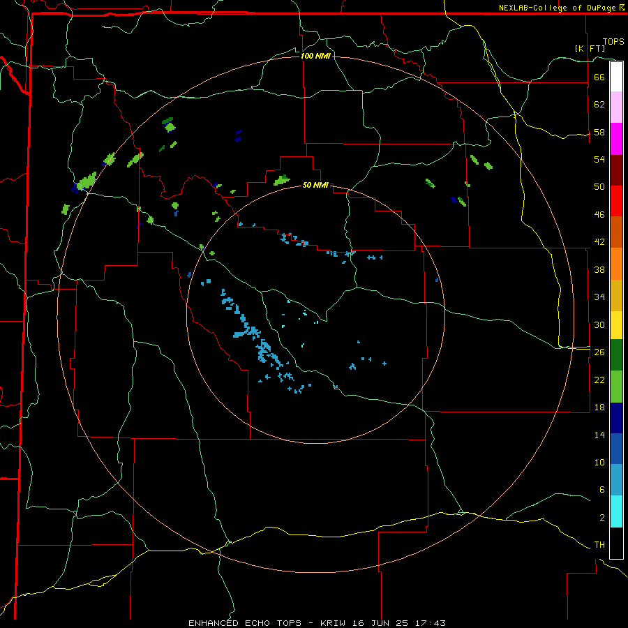Viewport: 628px width, 628px height.
Task: Click the magenta legend swatch
Action: (616, 139)
